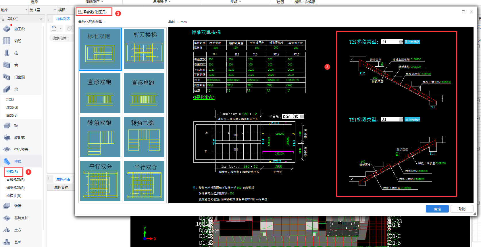Screen dimensions: 481x247
Task: Click the 踢脚线高度 value 150 cell
Action: click(x=236, y=48)
